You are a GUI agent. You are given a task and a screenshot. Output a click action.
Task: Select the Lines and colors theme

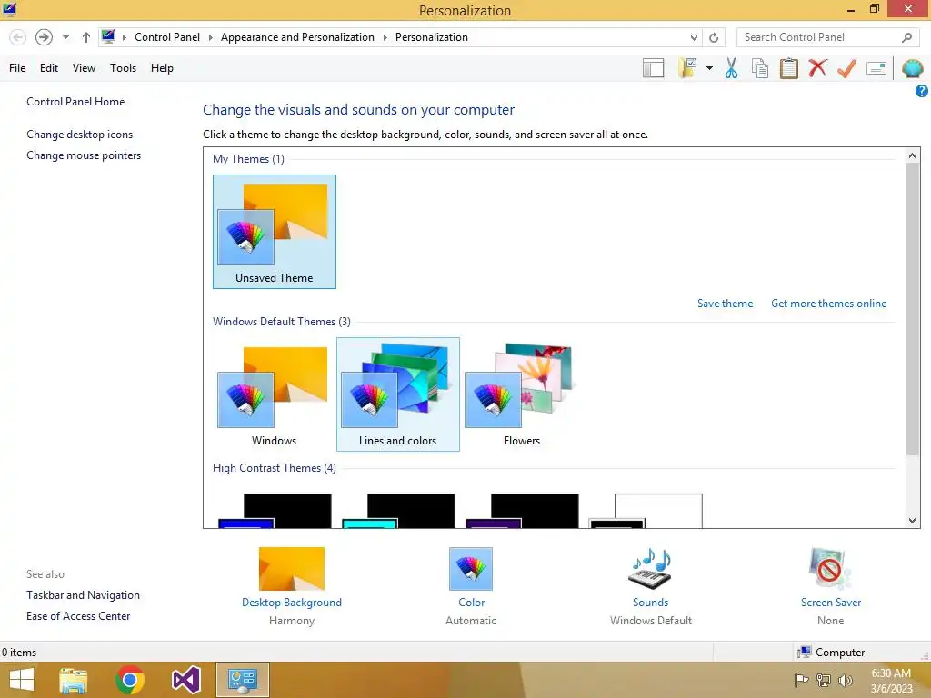(398, 394)
